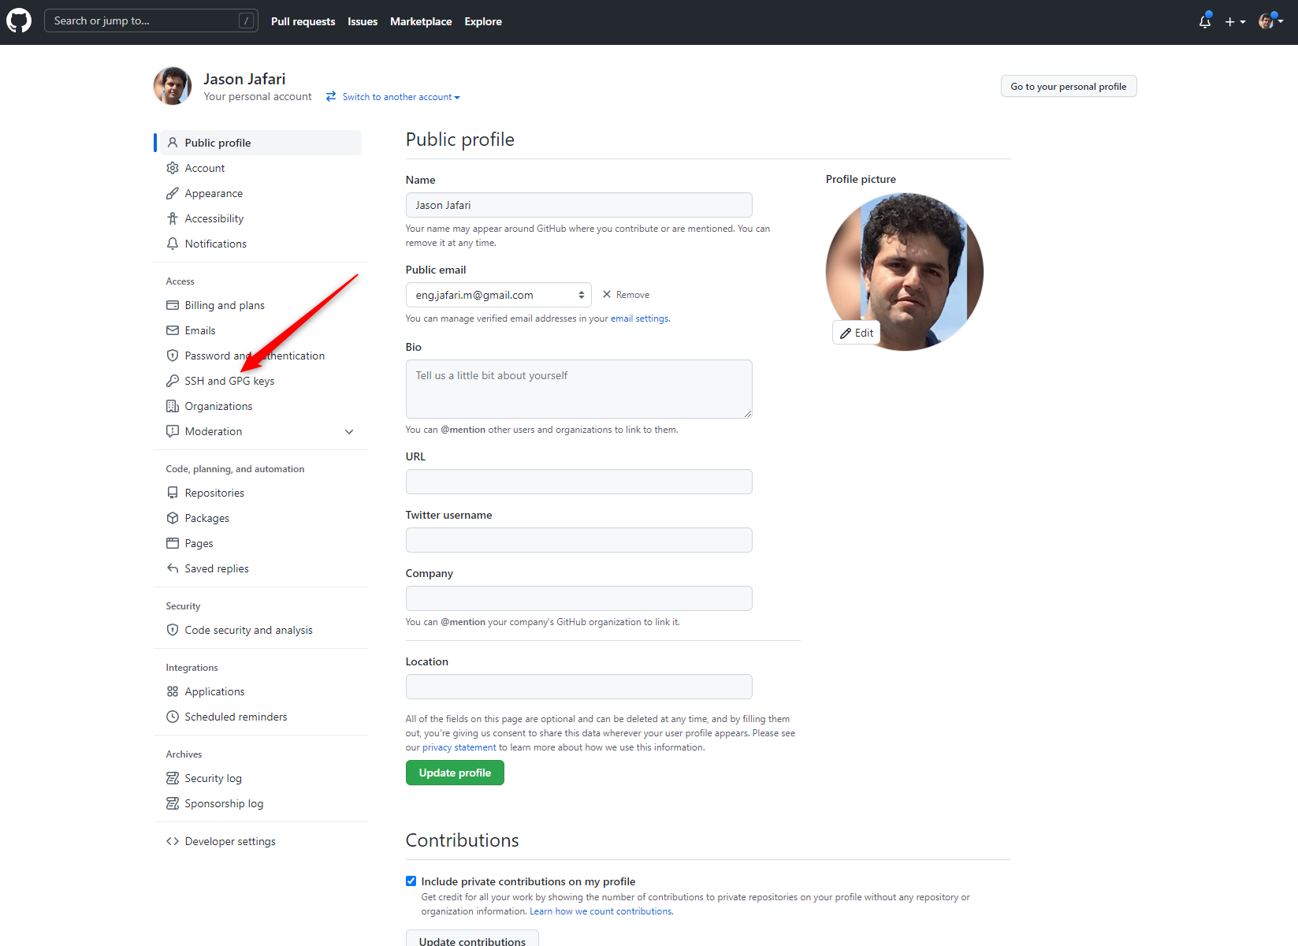This screenshot has height=946, width=1298.
Task: Click the log icon beside Security log
Action: pyautogui.click(x=173, y=778)
